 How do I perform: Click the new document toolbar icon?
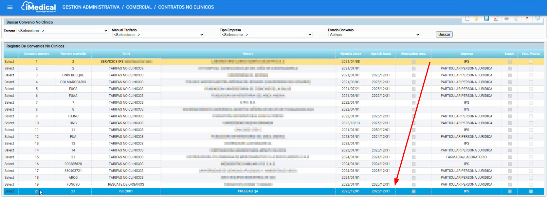pyautogui.click(x=467, y=19)
